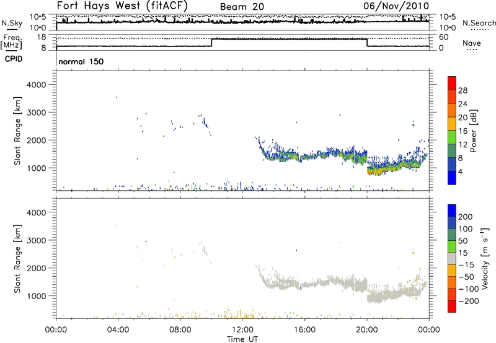Click the blue bottom of the power colorbar
496x343 pixels.
(x=452, y=178)
